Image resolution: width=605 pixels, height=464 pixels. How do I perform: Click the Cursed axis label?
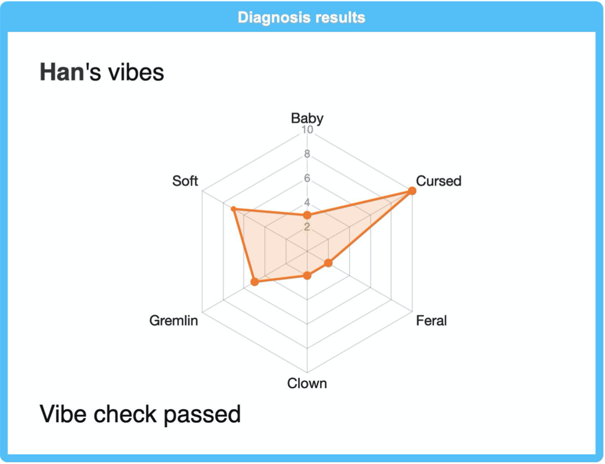click(x=439, y=181)
